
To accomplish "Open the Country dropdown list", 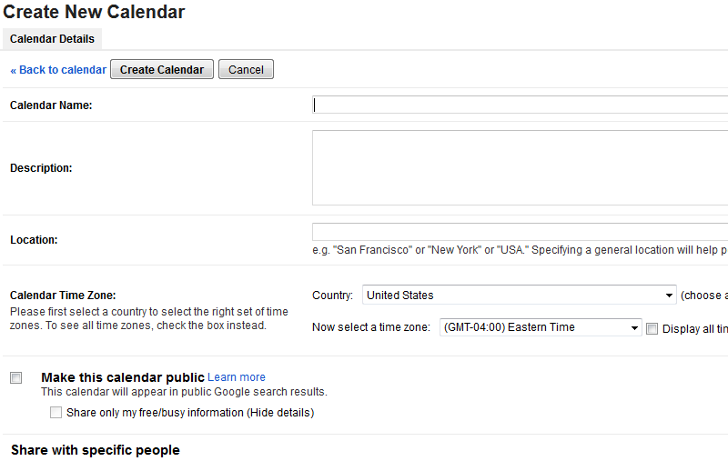I will pos(519,296).
